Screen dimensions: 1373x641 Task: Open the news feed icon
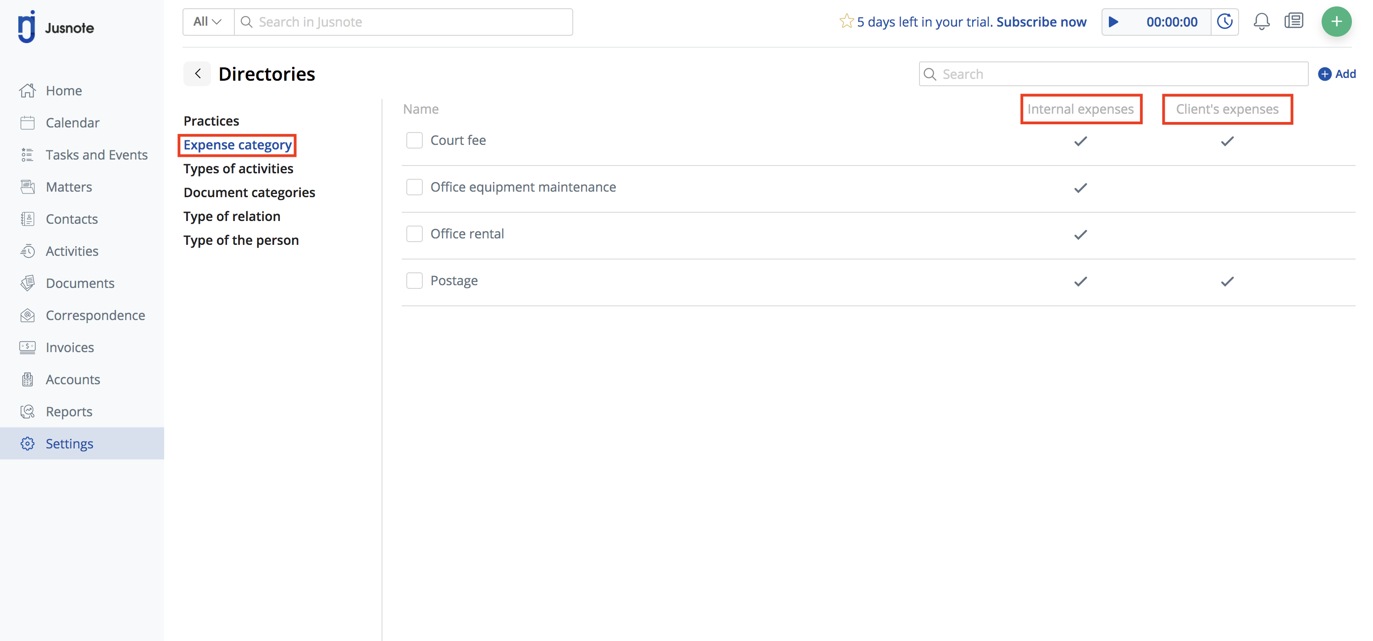click(1294, 21)
